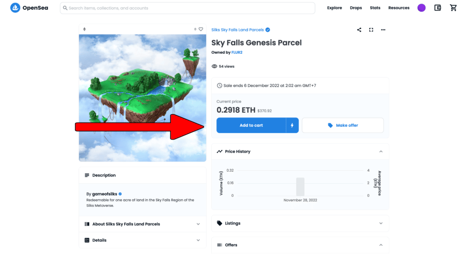Collapse the Price History section

click(381, 152)
